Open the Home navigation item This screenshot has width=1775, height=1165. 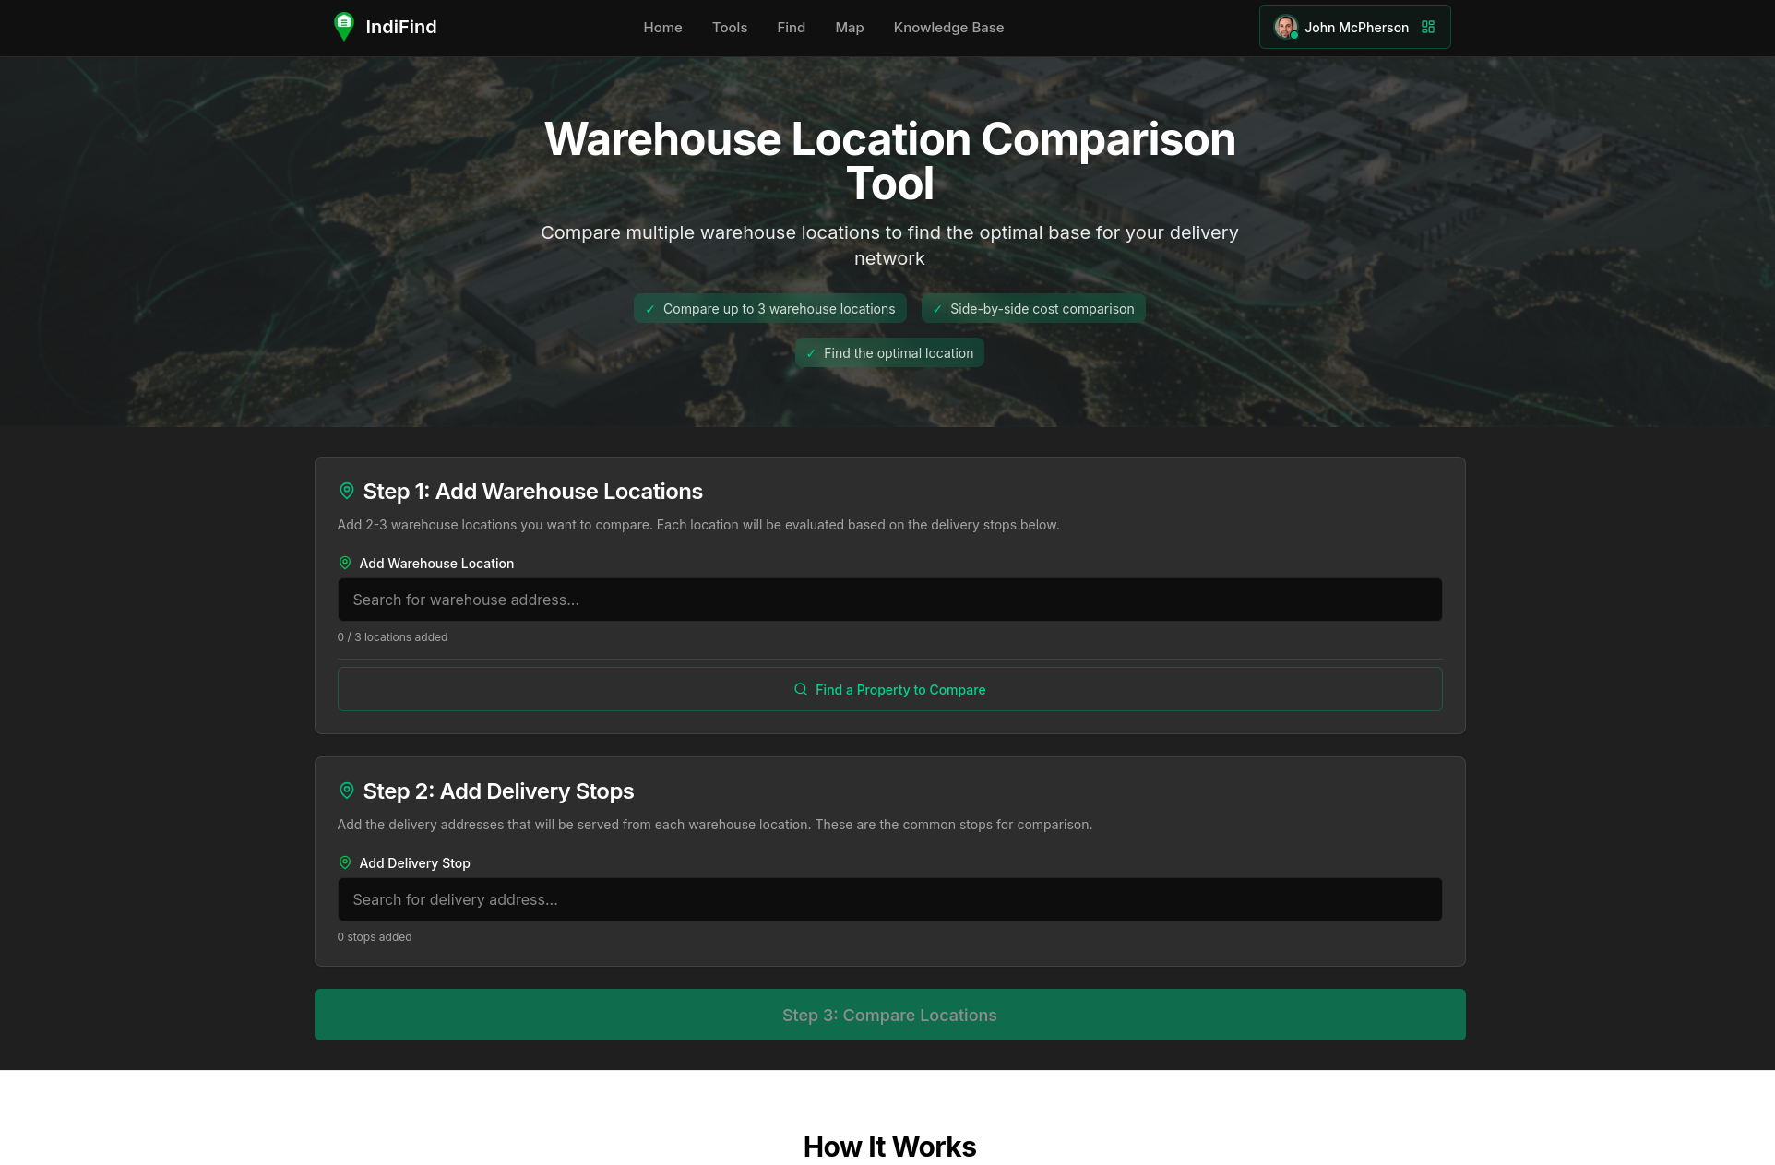click(x=662, y=27)
